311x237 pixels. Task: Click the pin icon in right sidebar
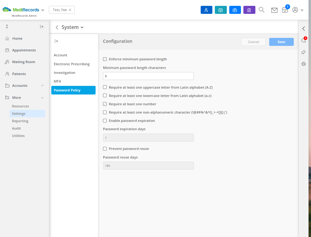point(303,52)
